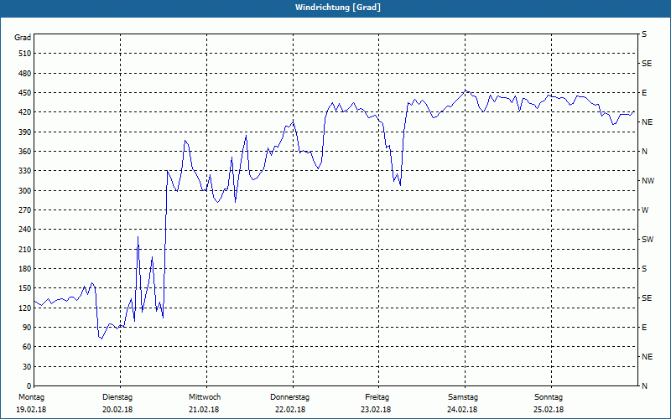Click the "Sonntag" day label
671x419 pixels.
point(549,397)
